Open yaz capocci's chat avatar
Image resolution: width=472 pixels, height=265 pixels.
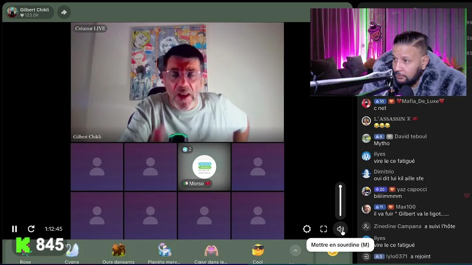pos(366,191)
